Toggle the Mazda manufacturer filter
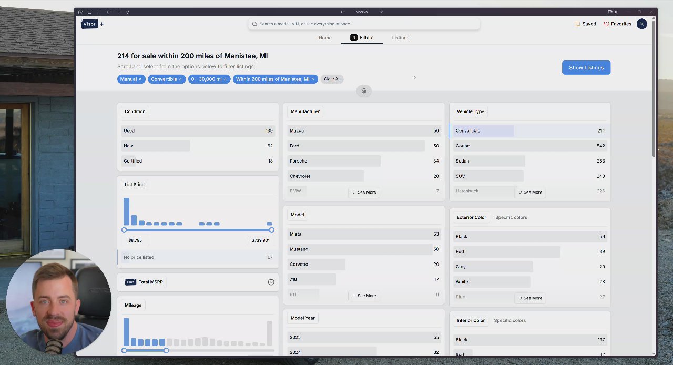This screenshot has height=365, width=673. [x=364, y=130]
